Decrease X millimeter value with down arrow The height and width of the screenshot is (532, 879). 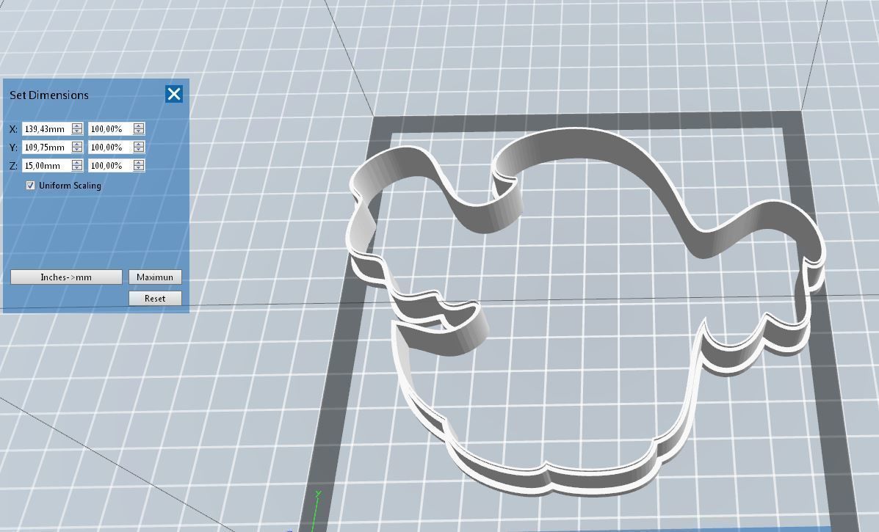click(x=77, y=132)
